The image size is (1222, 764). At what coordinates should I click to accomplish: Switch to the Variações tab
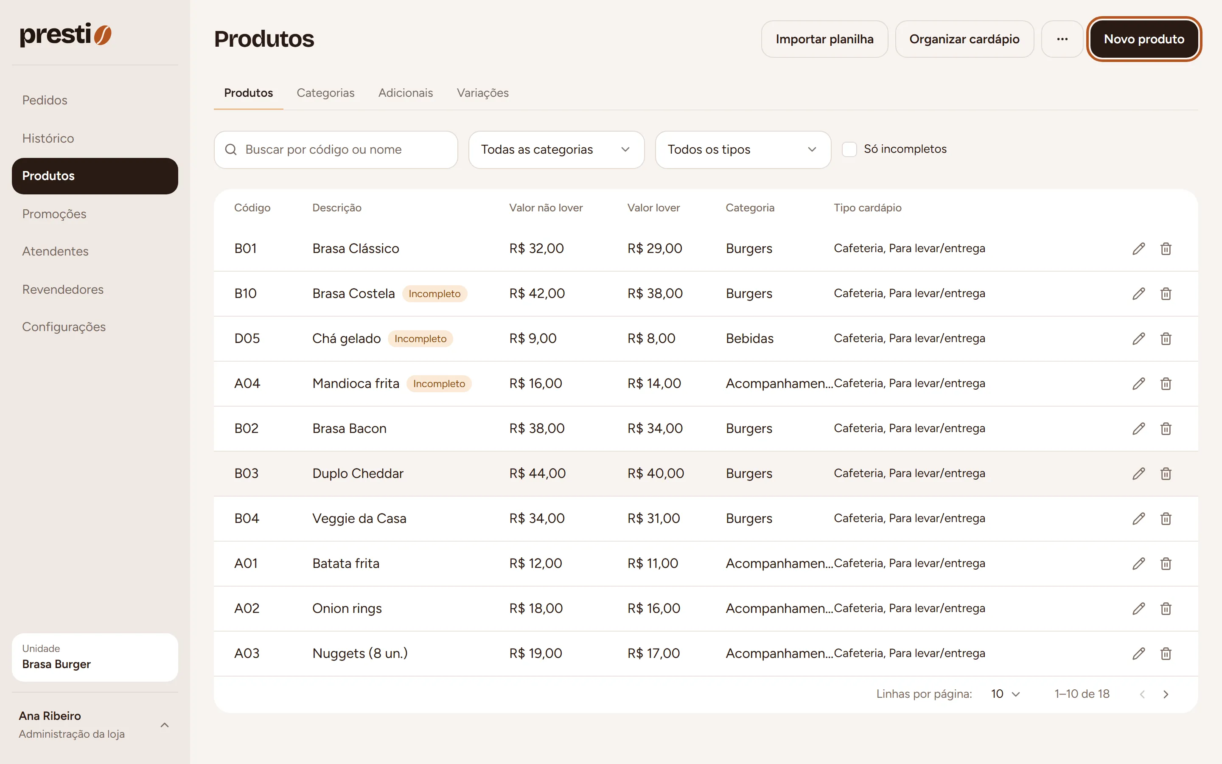click(482, 93)
